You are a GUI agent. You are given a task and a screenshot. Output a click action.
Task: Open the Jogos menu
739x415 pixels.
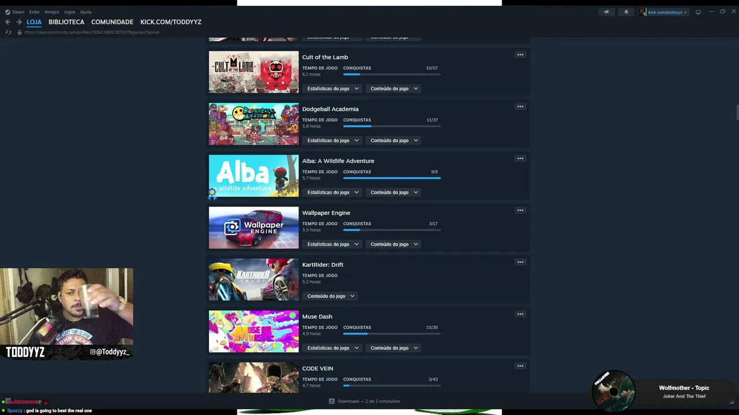tap(69, 12)
